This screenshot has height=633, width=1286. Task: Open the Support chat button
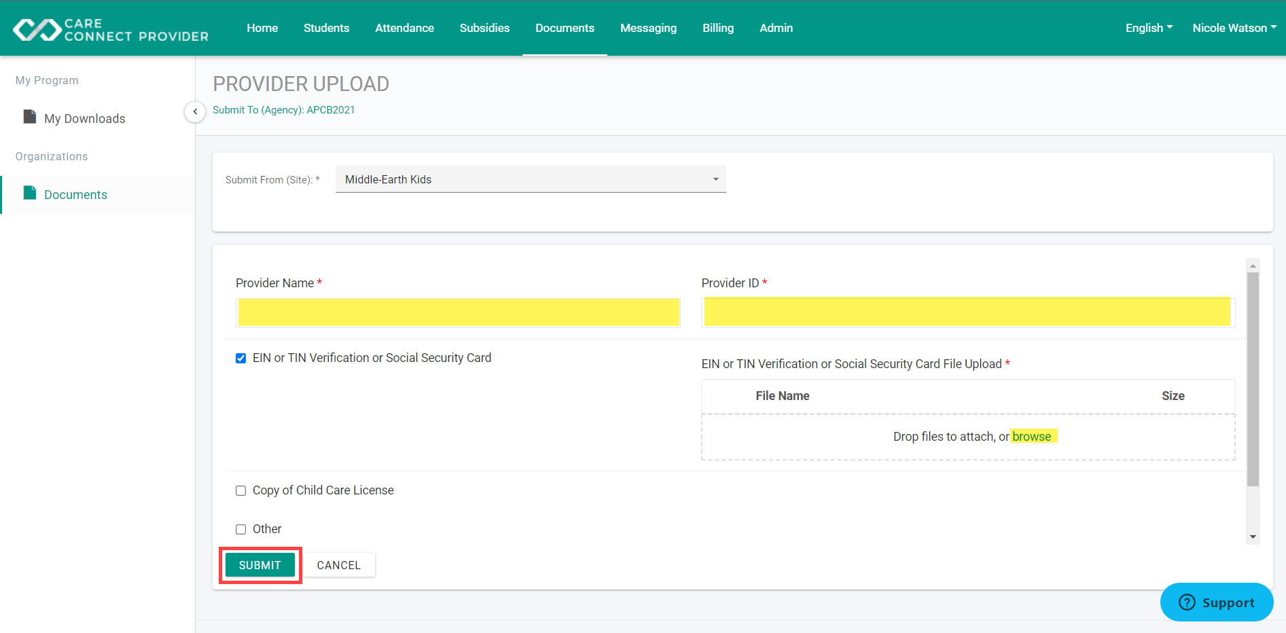click(x=1217, y=602)
